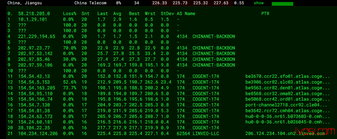This screenshot has height=139, width=337.
Task: Click AS 62564 LINVEO-LLC on hop 21
Action: (x=198, y=133)
